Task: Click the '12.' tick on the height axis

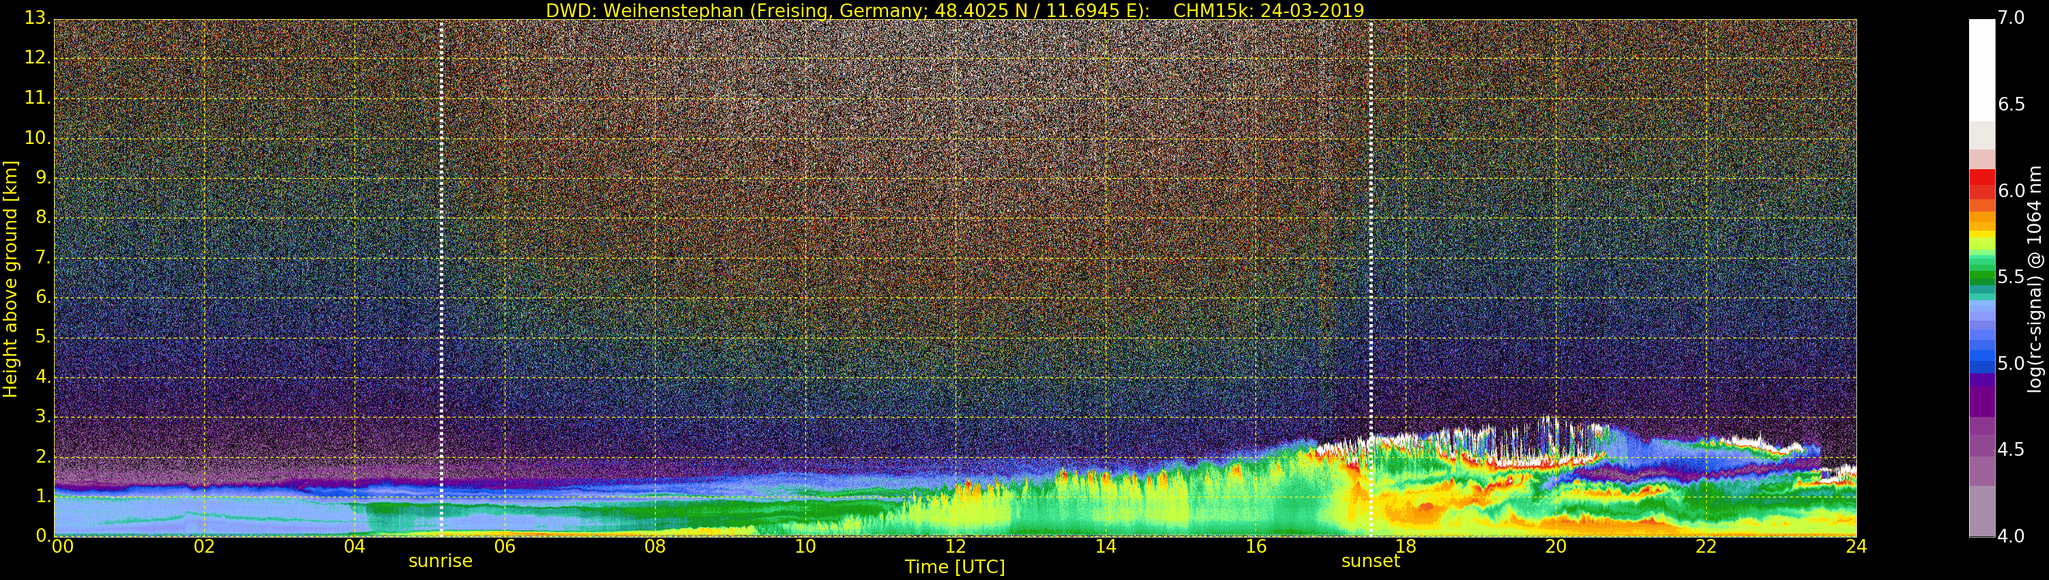Action: pyautogui.click(x=38, y=58)
